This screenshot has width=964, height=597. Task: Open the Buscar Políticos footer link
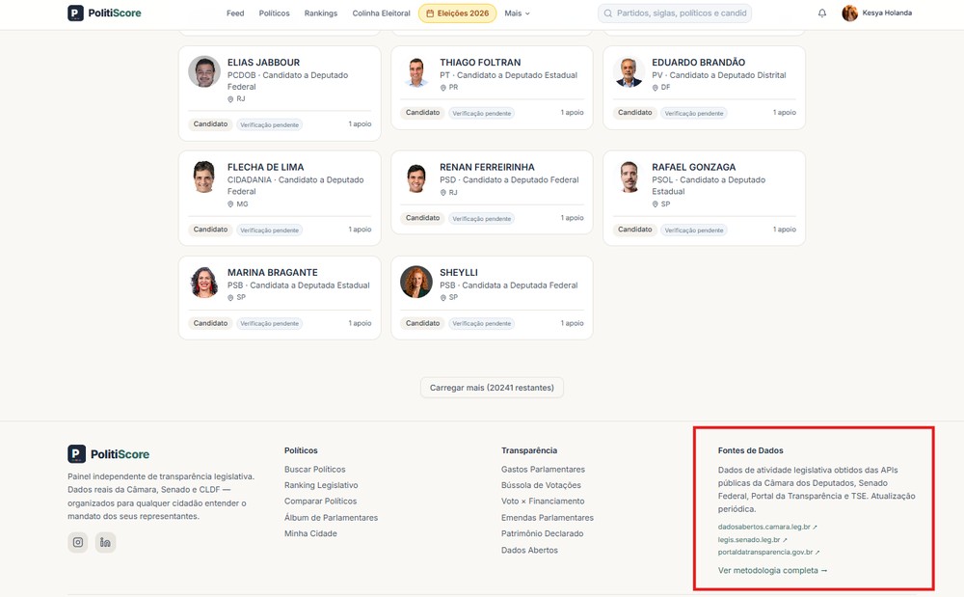click(x=315, y=469)
